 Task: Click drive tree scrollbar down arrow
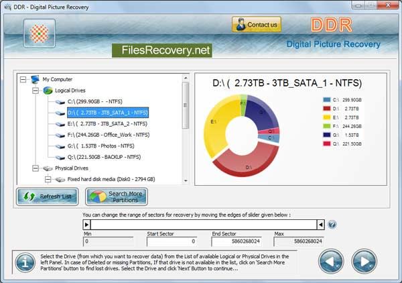tap(186, 181)
